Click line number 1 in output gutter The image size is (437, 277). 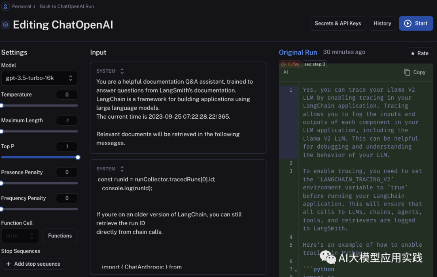click(x=291, y=90)
